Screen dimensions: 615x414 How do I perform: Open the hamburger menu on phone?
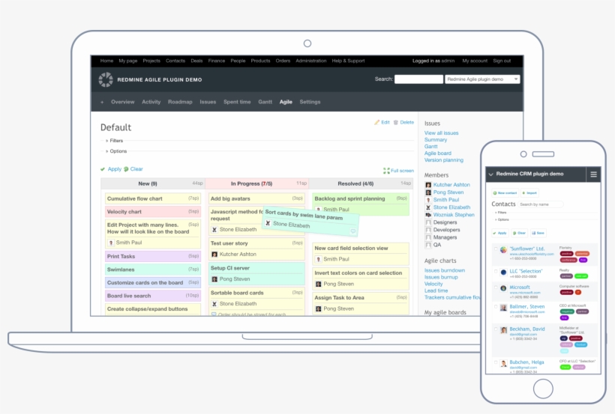(x=593, y=174)
